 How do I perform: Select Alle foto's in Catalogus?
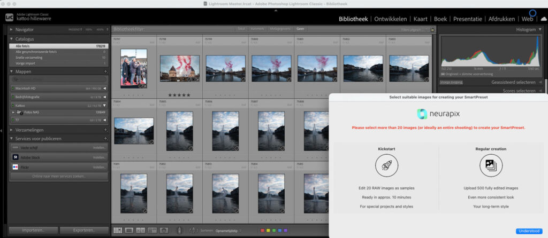coord(59,46)
